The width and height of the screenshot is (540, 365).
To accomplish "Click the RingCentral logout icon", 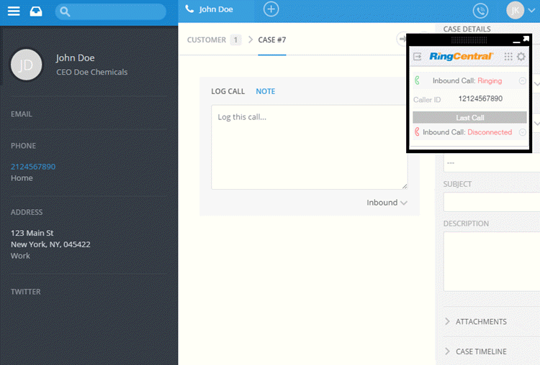I will tap(418, 57).
